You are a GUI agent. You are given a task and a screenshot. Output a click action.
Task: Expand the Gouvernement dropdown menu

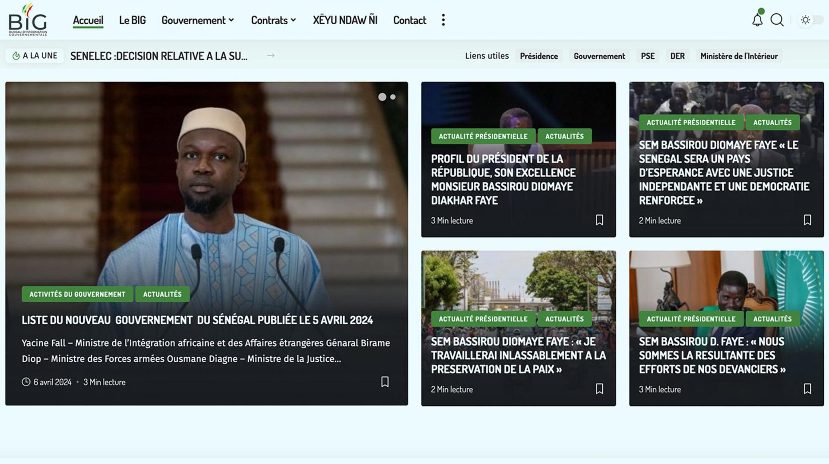pos(198,20)
